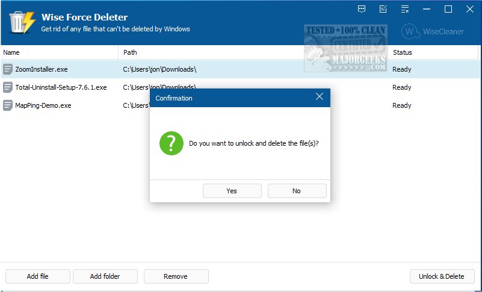Screen dimensions: 482x292
Task: Click the edit note icon in title bar
Action: coord(383,9)
